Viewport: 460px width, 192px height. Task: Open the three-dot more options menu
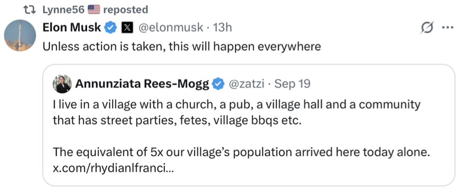(x=448, y=28)
